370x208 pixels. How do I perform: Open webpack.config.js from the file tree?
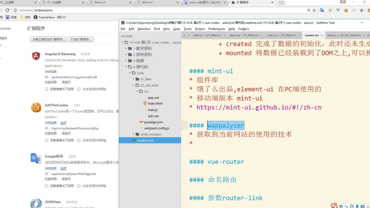pyautogui.click(x=157, y=128)
